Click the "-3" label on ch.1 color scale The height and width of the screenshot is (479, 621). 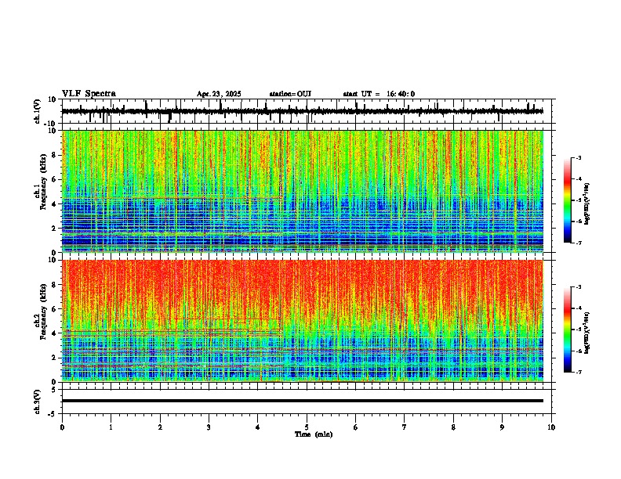[x=579, y=157]
